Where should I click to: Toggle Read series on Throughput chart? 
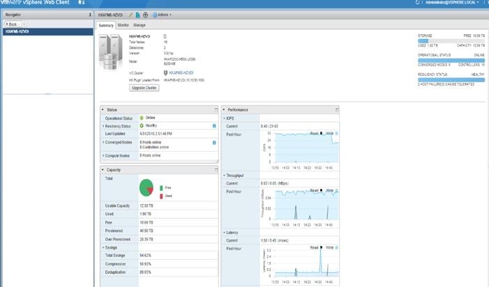(x=316, y=190)
